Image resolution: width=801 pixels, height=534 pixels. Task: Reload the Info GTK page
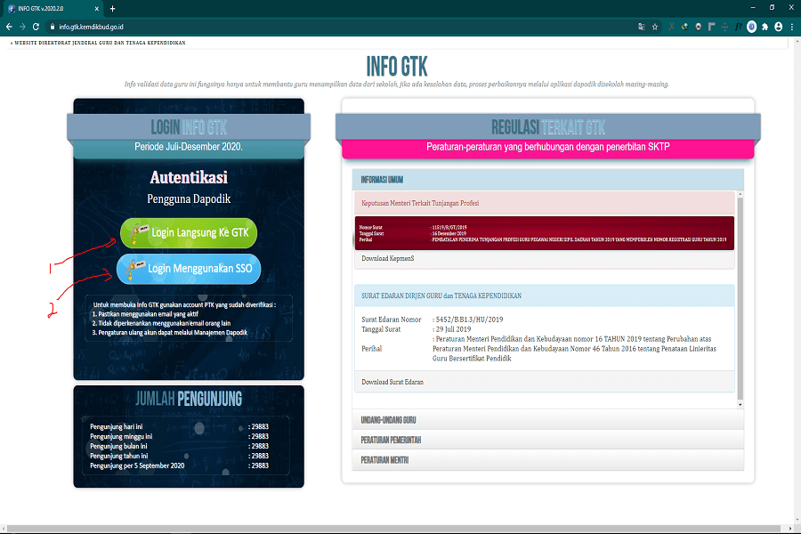[x=36, y=27]
